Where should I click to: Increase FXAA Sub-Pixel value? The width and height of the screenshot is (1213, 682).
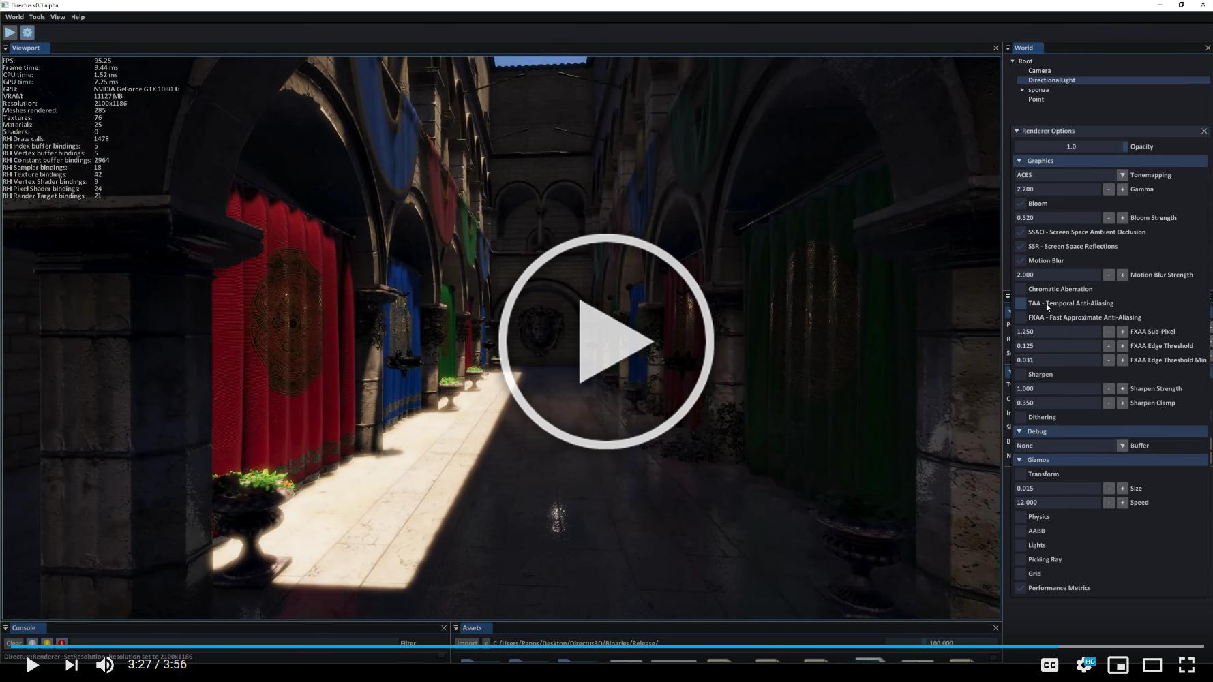pyautogui.click(x=1122, y=332)
